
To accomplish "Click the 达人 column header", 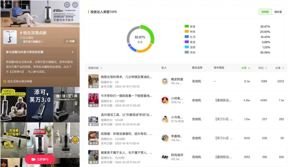I will [164, 68].
